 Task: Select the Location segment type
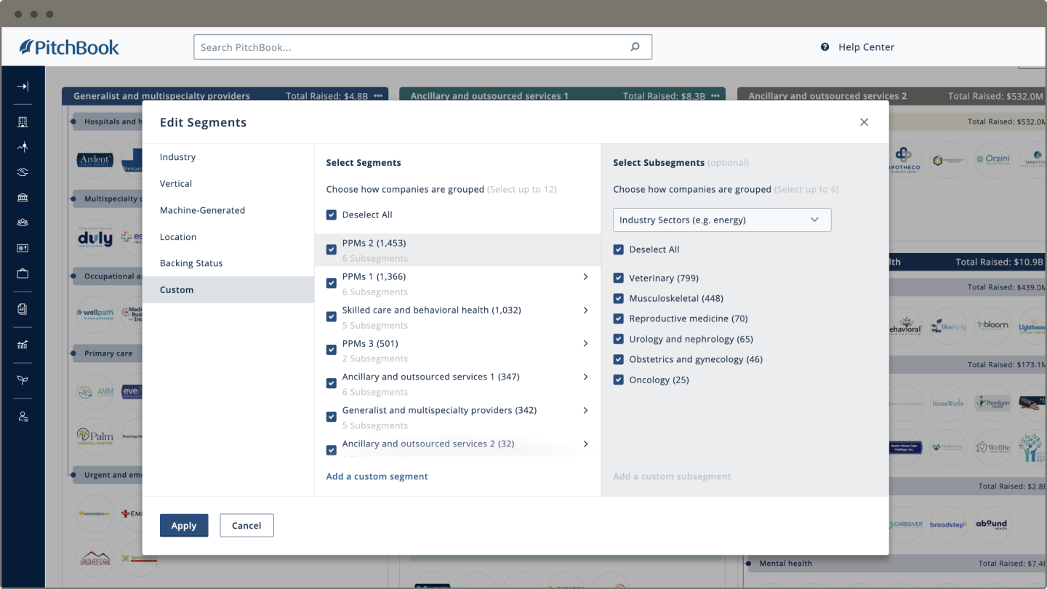point(228,237)
